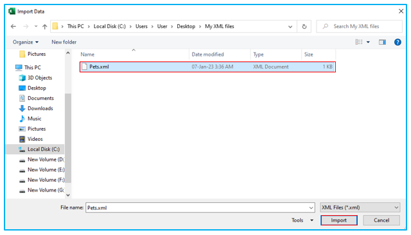411x235 pixels.
Task: Open Pictures under This PC
Action: 32,129
